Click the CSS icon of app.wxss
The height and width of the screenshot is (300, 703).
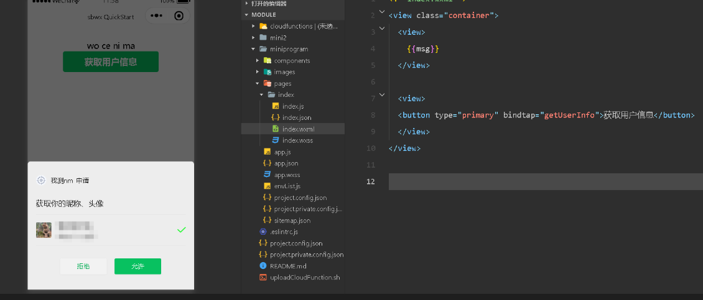point(268,175)
